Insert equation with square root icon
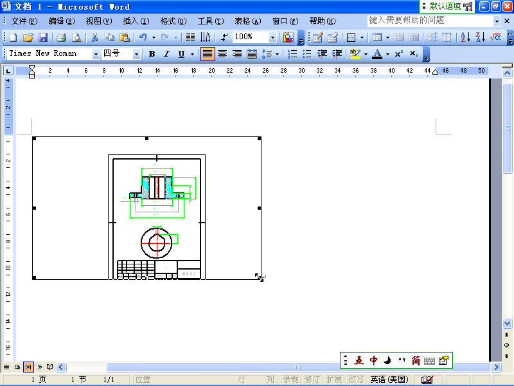This screenshot has height=386, width=514. click(x=495, y=37)
